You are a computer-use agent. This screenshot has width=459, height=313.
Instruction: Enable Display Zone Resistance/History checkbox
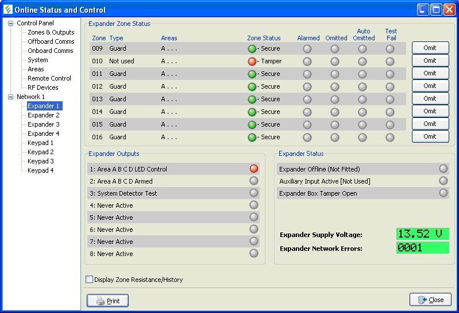tap(90, 280)
